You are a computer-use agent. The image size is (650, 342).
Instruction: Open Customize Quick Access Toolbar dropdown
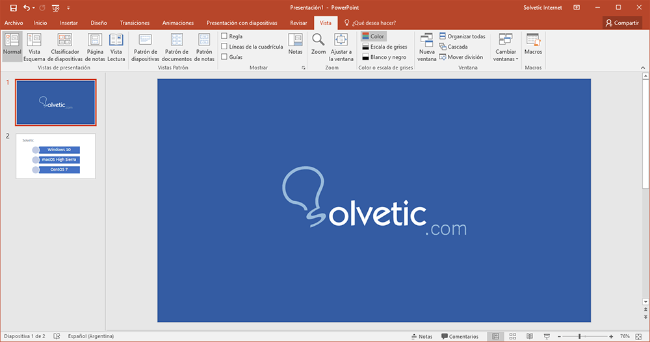[68, 8]
